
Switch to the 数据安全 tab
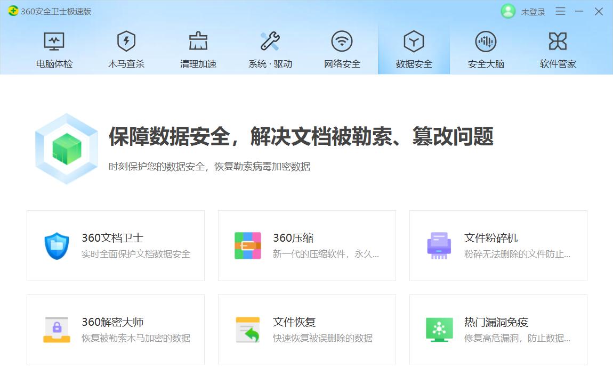click(x=414, y=49)
